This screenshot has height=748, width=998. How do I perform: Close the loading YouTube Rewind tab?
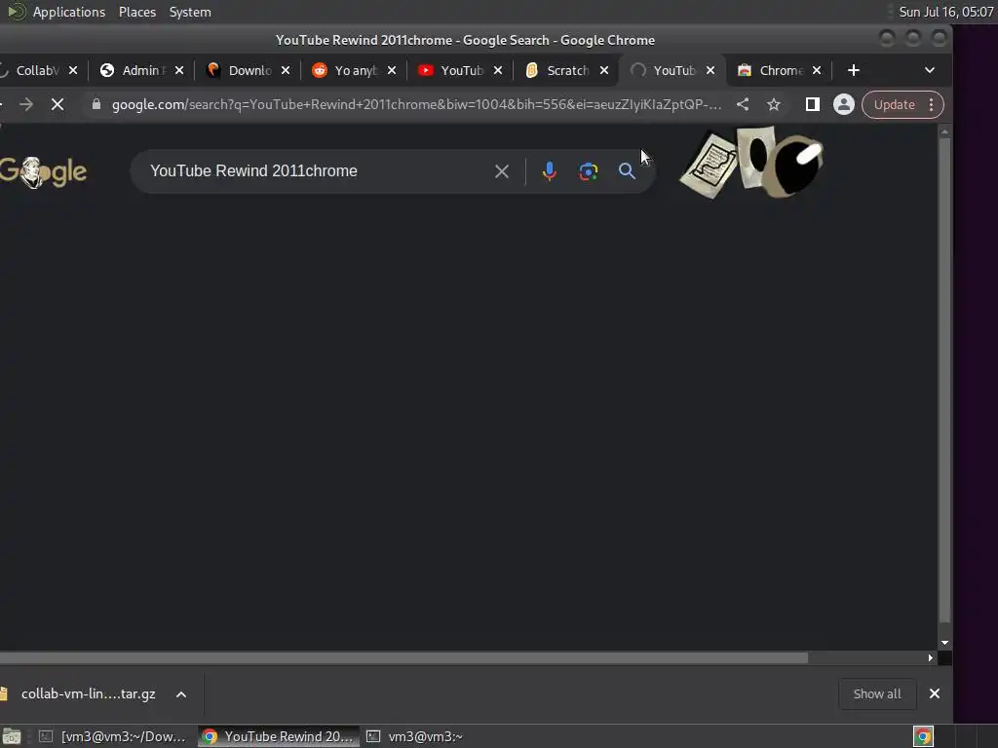click(x=710, y=70)
